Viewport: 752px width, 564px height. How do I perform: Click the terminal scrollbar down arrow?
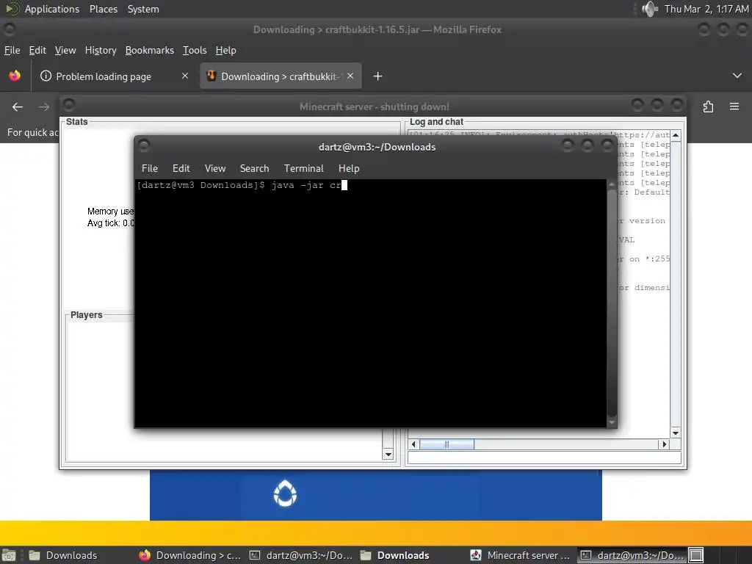click(612, 422)
